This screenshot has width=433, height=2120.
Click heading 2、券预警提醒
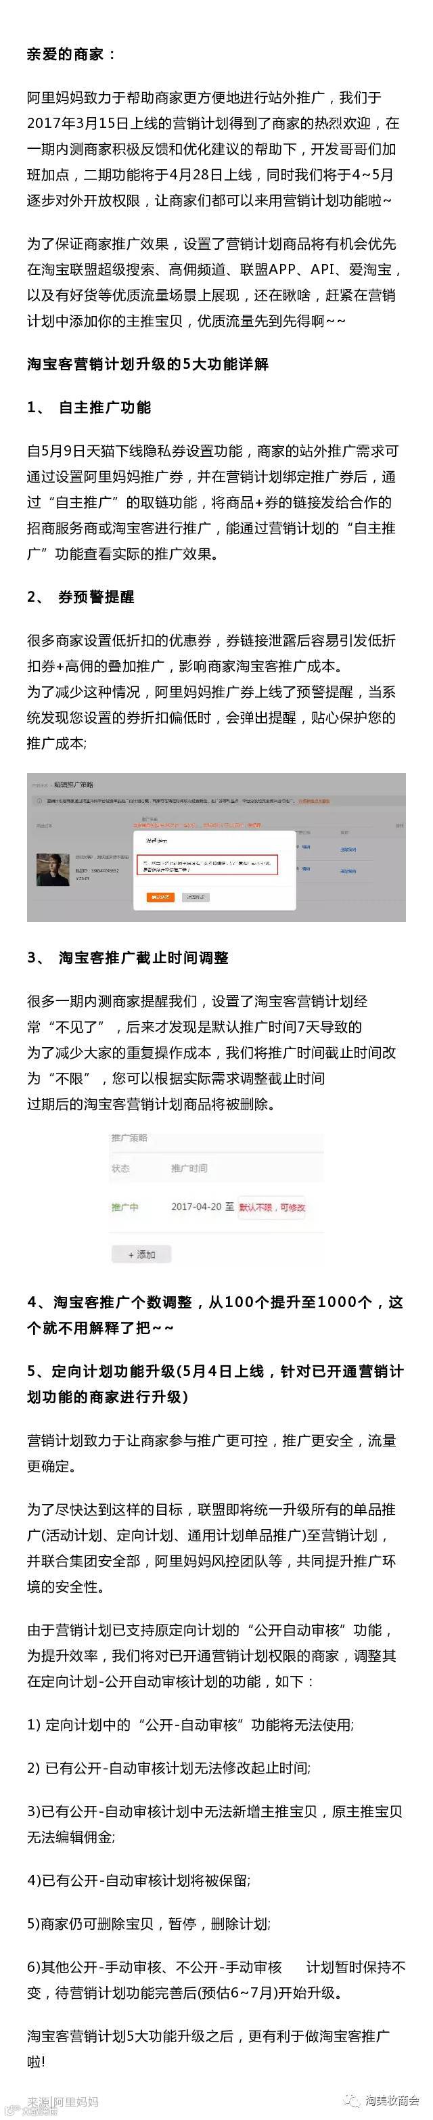click(80, 596)
